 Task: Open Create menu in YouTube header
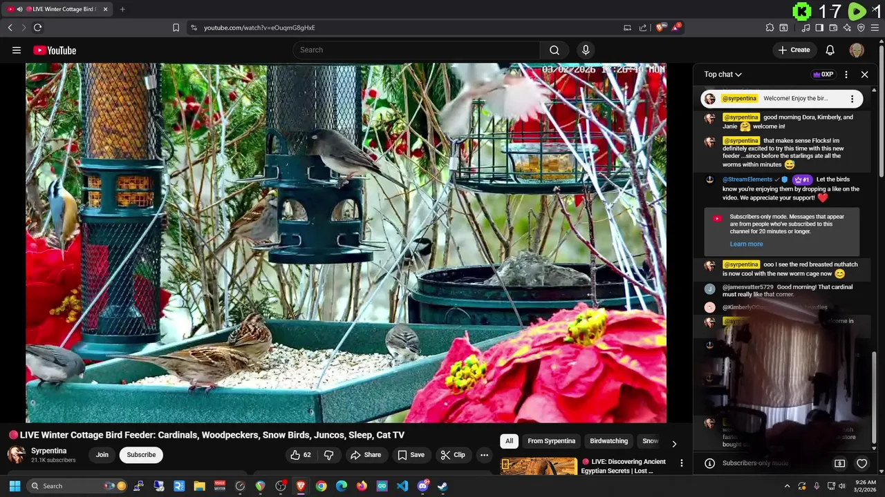(794, 50)
